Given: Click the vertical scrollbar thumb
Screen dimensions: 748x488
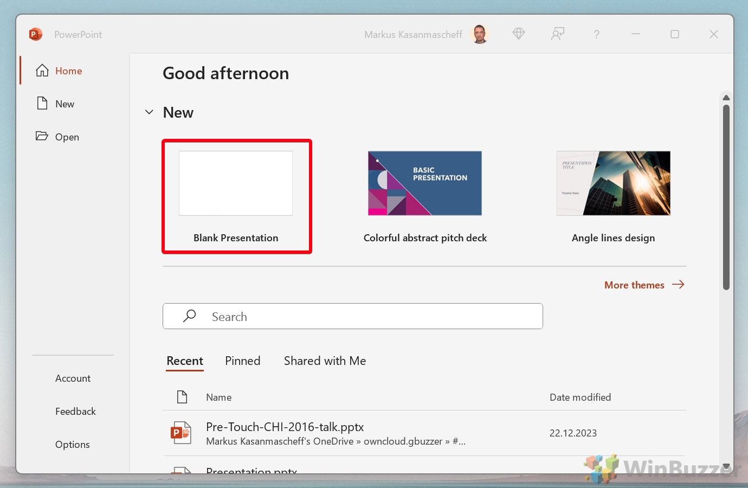Looking at the screenshot, I should tap(726, 197).
